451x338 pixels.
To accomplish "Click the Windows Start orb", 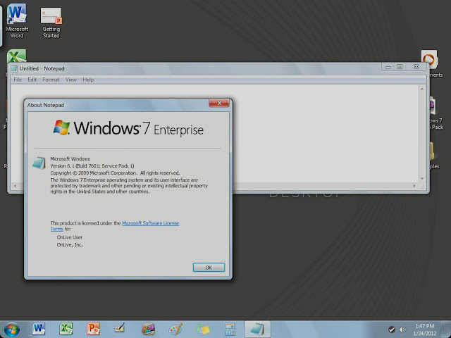I will [12, 330].
